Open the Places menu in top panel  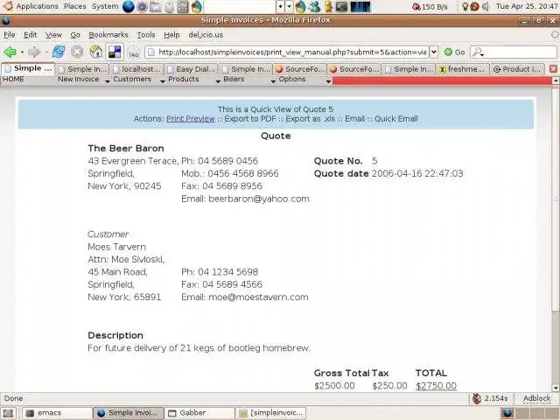click(74, 6)
